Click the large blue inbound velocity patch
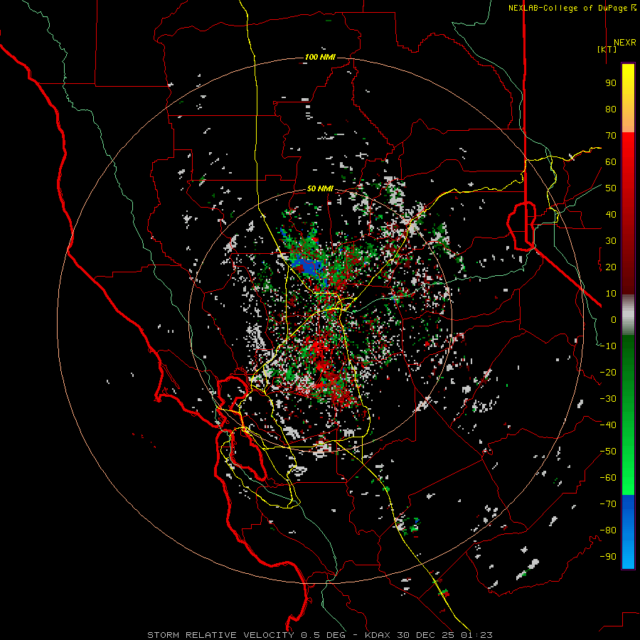 [307, 265]
